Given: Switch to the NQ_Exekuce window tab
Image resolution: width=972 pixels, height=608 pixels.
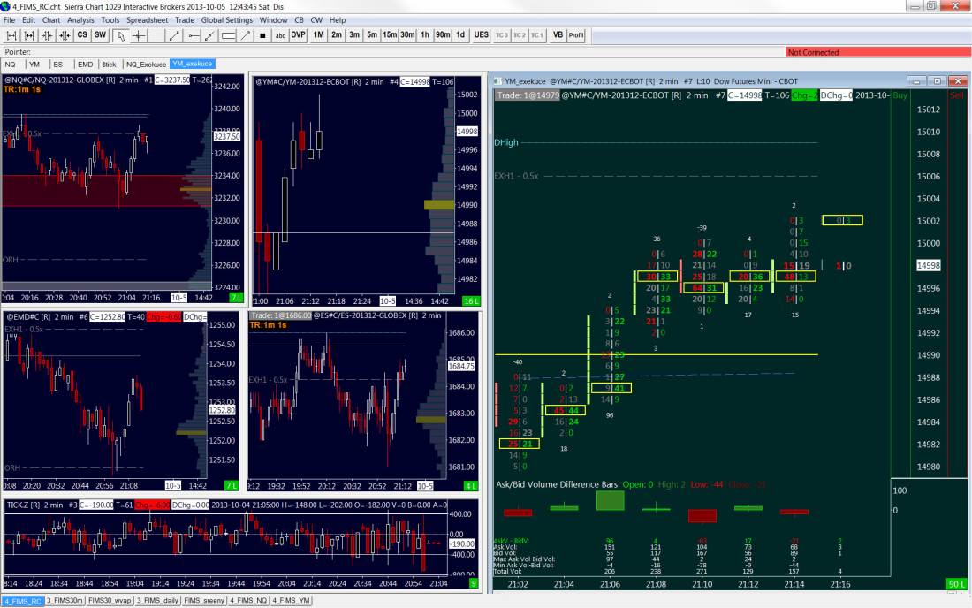Looking at the screenshot, I should [x=147, y=65].
